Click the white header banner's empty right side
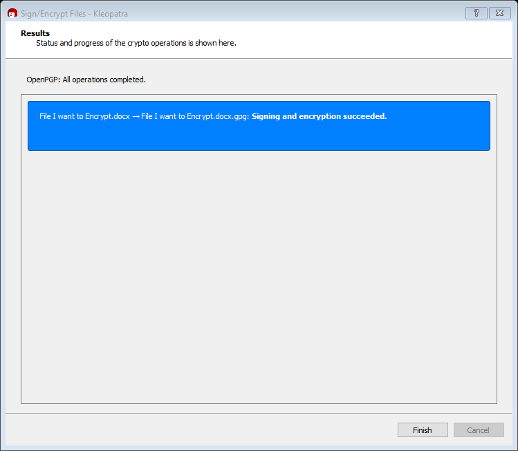518x451 pixels. [x=415, y=40]
